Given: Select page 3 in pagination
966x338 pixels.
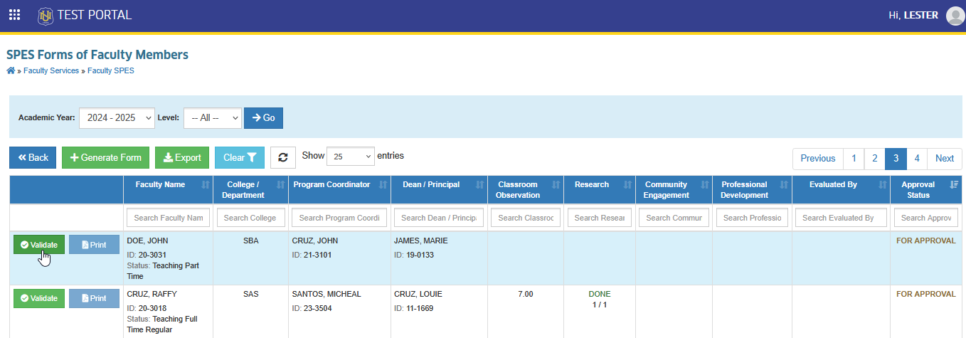Looking at the screenshot, I should (896, 159).
